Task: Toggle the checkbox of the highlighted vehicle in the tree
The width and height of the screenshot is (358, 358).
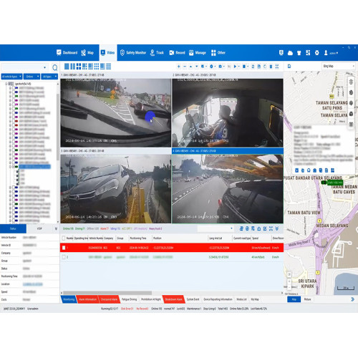Action: coord(14,167)
